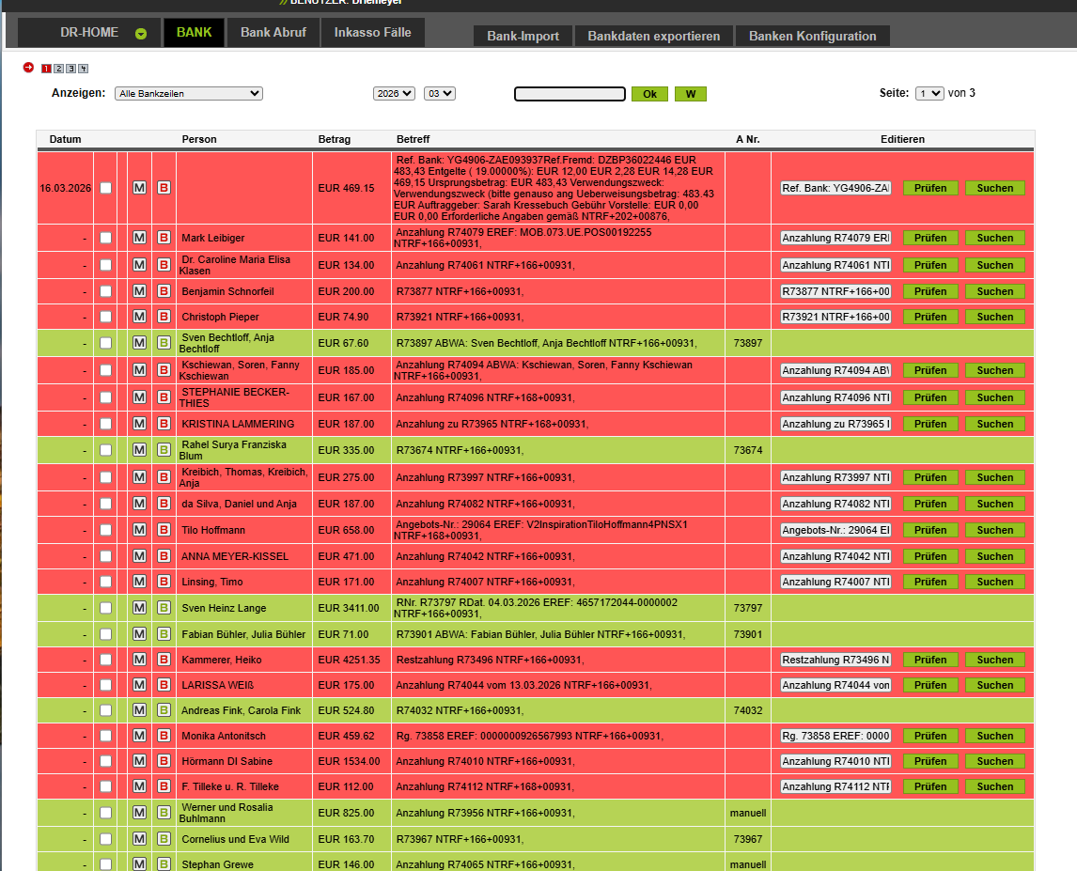Image resolution: width=1077 pixels, height=871 pixels.
Task: Tick the checkbox for Christoph Pieper row
Action: tap(105, 317)
